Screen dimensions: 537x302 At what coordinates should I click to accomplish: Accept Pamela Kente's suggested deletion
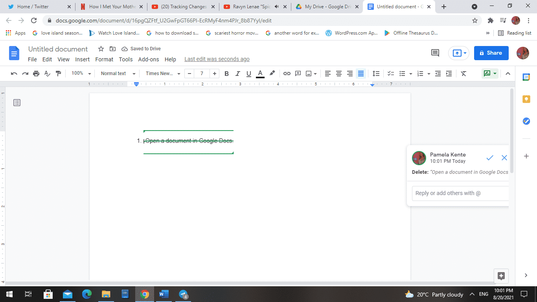[489, 158]
